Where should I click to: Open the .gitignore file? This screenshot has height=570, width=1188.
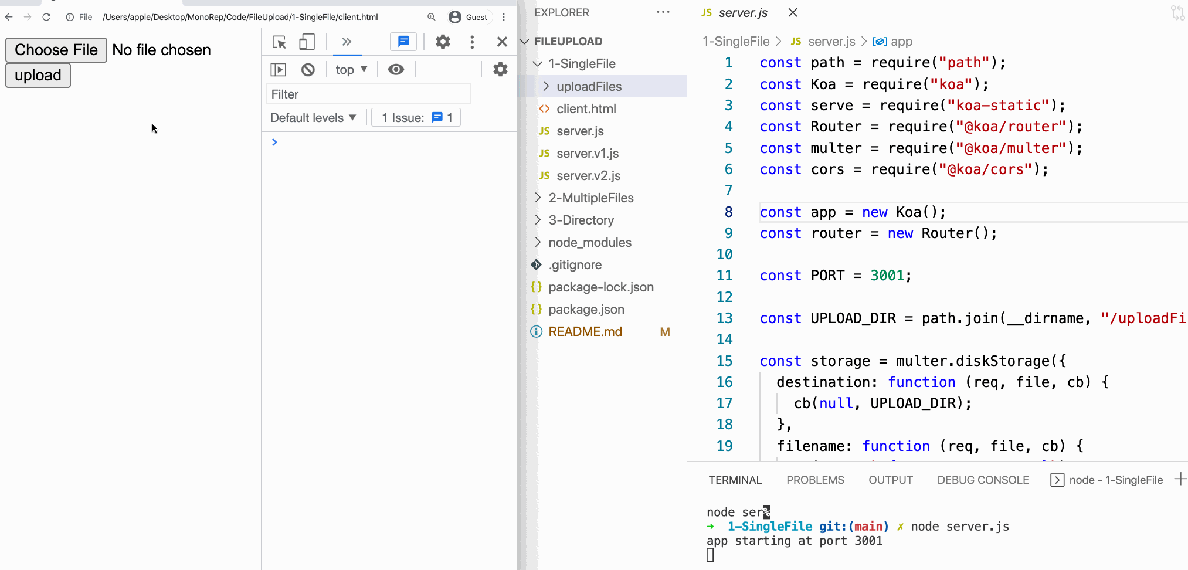point(575,265)
